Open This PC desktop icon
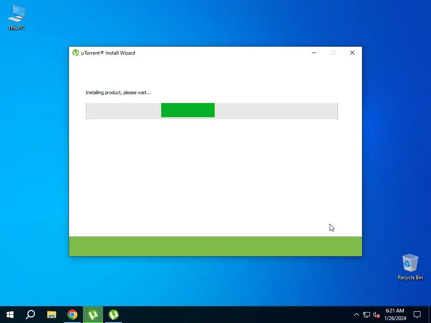Image resolution: width=431 pixels, height=323 pixels. (16, 18)
